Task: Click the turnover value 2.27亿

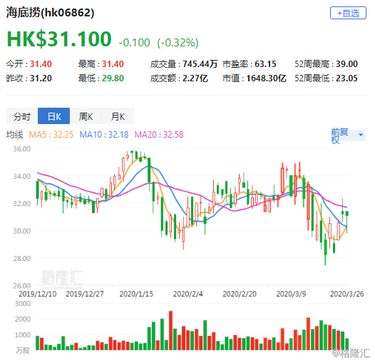Action: tap(195, 78)
